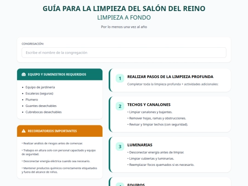Select the 'Equipo y Suministros Requeridos' header
This screenshot has width=248, height=186.
[60, 74]
